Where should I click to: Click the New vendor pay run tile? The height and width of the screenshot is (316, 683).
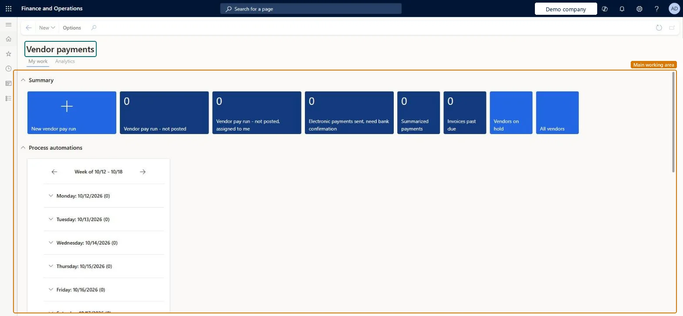tap(72, 113)
